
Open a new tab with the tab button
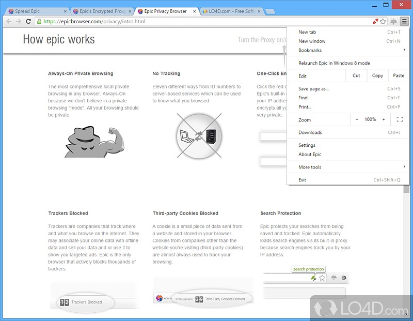tap(270, 11)
